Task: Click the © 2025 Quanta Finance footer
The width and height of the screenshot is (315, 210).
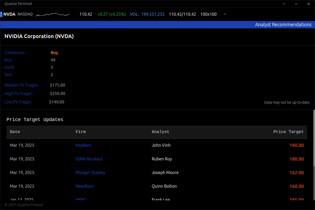Action: click(24, 205)
